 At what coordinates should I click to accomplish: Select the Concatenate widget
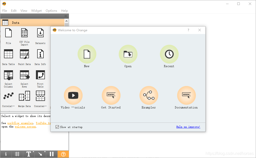click(x=40, y=99)
